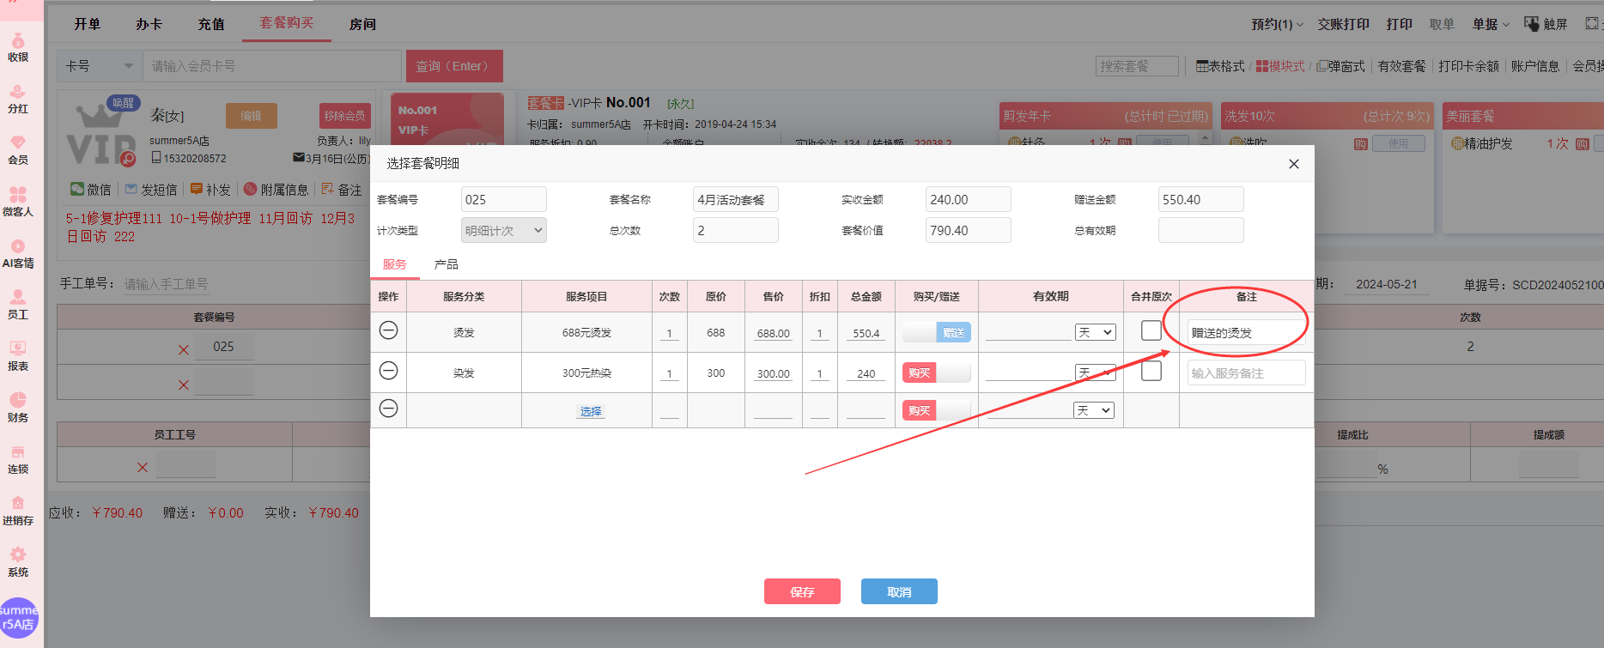Click the 保存 save button
Screen dimensions: 1604x648
click(x=802, y=591)
